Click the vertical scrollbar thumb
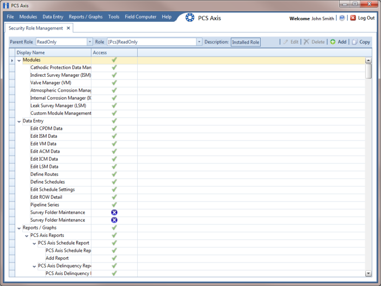 click(x=368, y=71)
